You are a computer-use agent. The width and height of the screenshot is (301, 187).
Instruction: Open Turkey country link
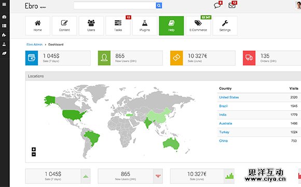(224, 132)
